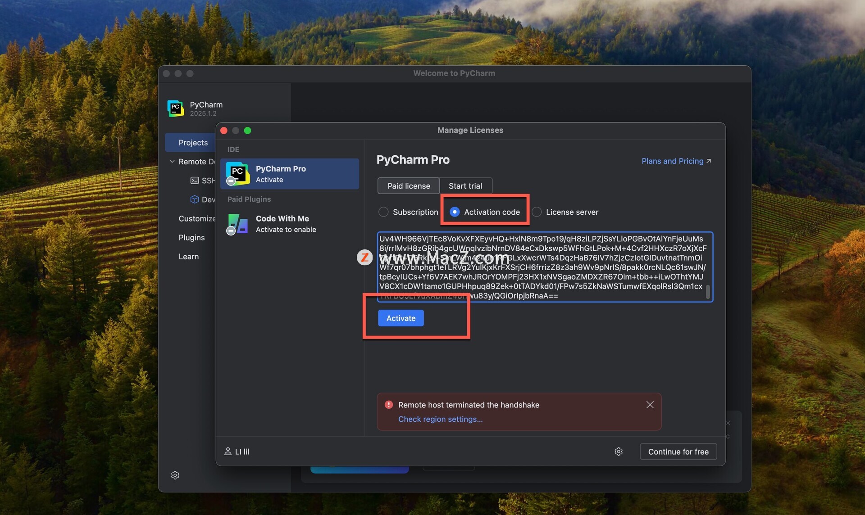
Task: Click the 'Activate to enable' label
Action: [286, 230]
